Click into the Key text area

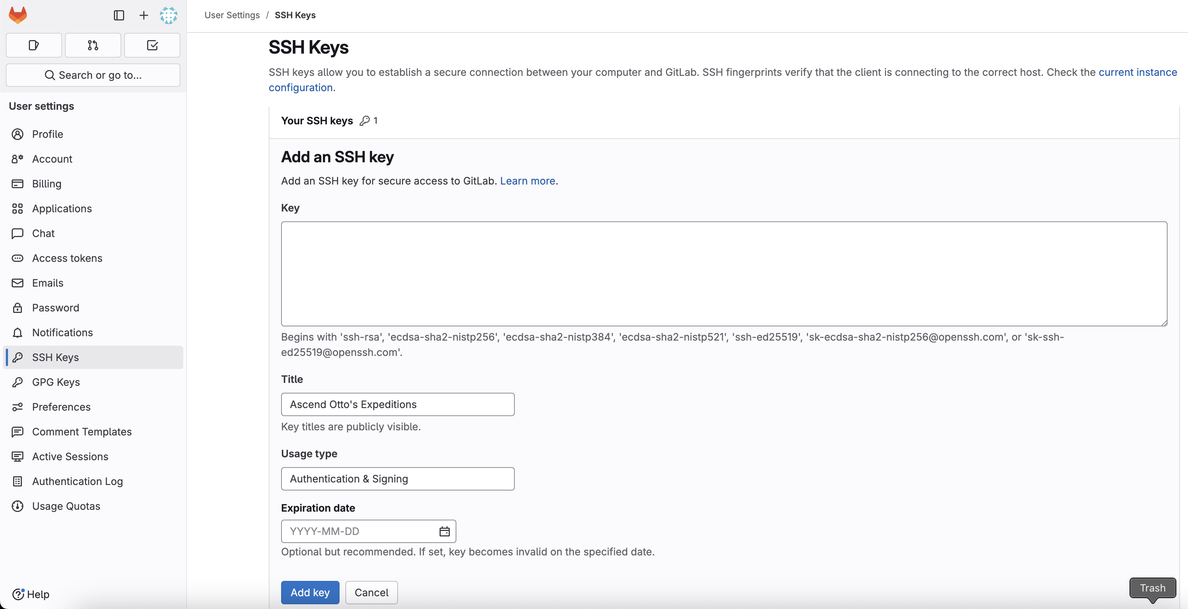coord(724,274)
